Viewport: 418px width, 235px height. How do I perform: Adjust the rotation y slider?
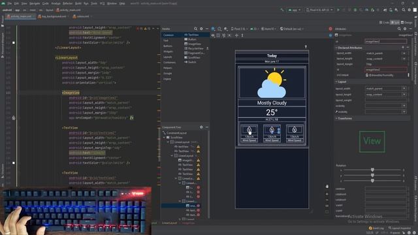[372, 176]
